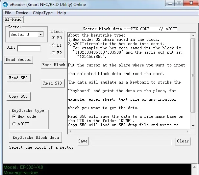
Task: Choose ASCII keystrike type
Action: [14, 124]
